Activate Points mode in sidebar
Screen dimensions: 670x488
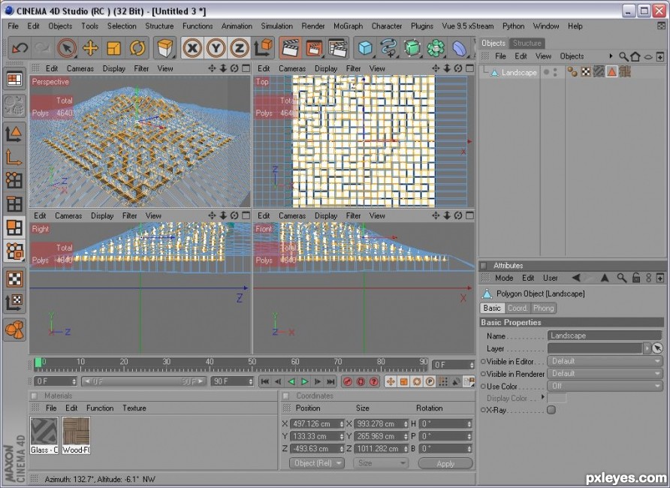pyautogui.click(x=14, y=180)
